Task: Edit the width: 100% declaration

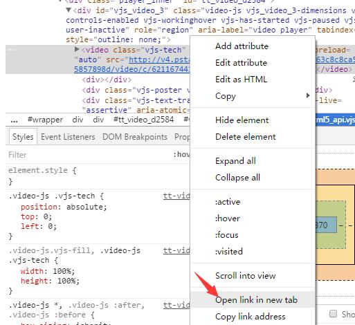Action: (x=48, y=271)
